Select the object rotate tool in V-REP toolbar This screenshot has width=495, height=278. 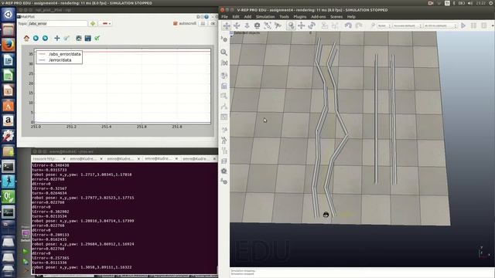coord(312,25)
